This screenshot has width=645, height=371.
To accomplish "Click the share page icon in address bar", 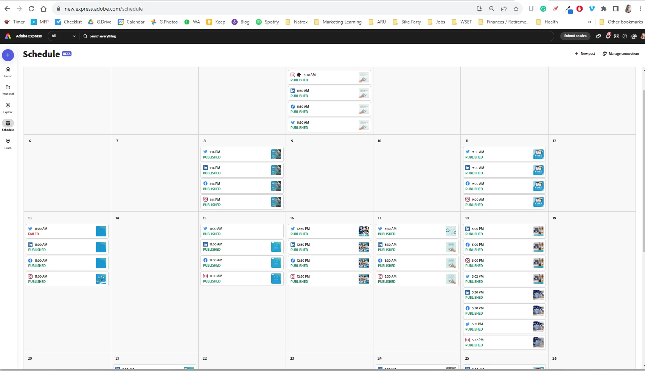I will (x=504, y=9).
